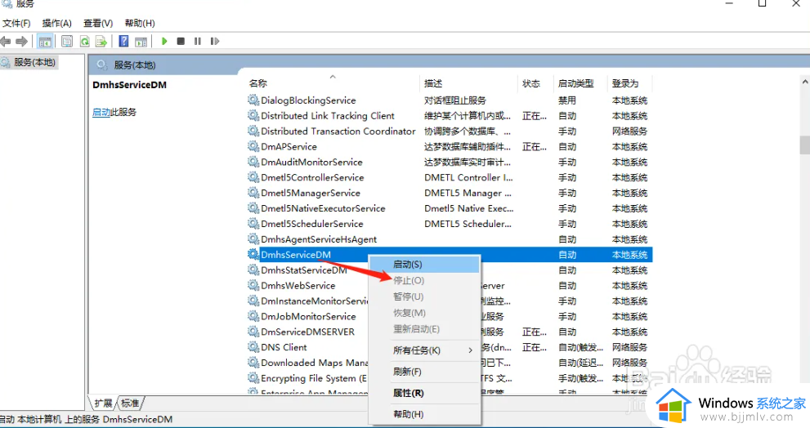Screen dimensions: 810x428
Task: Click the gear icon of Dmetl5ControllerService
Action: pyautogui.click(x=253, y=177)
